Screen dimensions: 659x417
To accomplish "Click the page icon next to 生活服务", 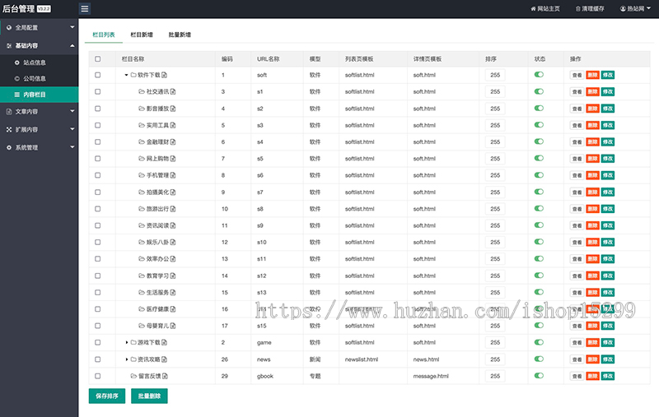I will [173, 293].
